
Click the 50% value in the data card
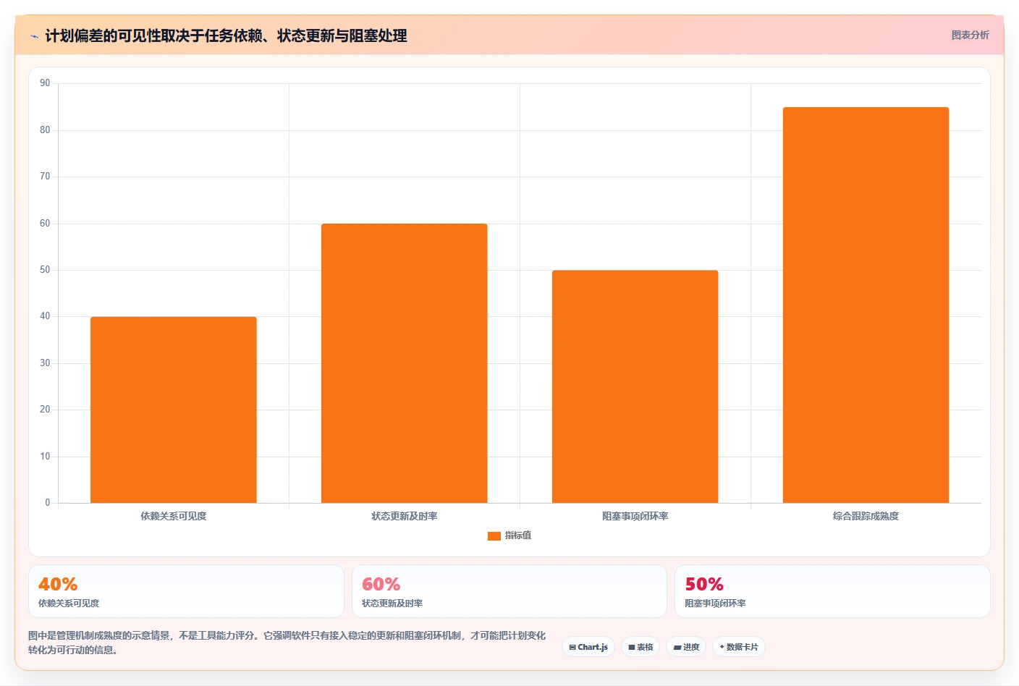click(x=704, y=584)
